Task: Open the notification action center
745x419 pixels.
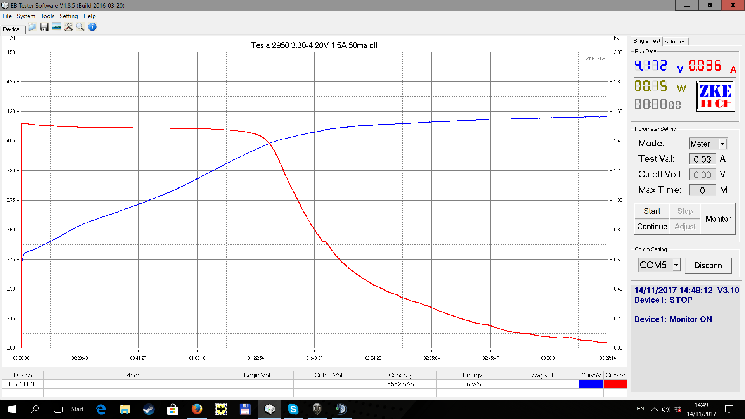Action: point(729,409)
